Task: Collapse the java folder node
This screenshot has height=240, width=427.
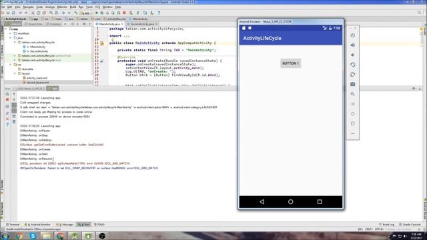Action: pos(11,38)
